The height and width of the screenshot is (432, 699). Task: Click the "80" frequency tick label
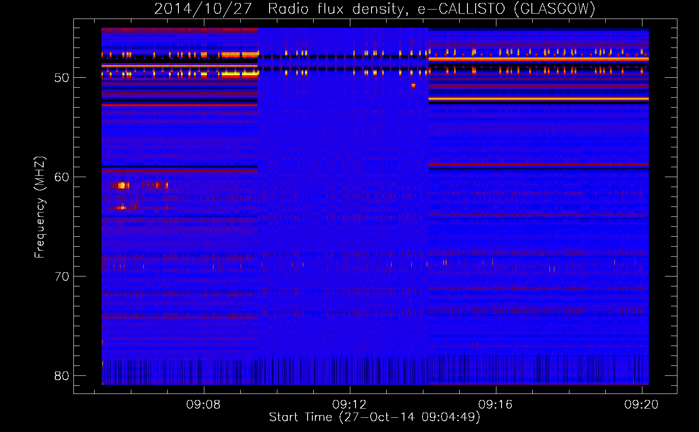pyautogui.click(x=62, y=376)
